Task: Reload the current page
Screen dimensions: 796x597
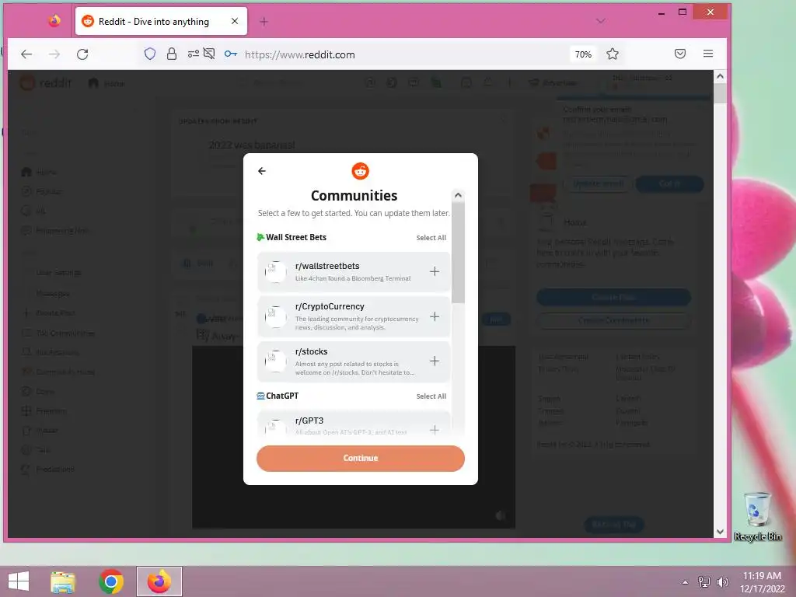Action: 82,54
